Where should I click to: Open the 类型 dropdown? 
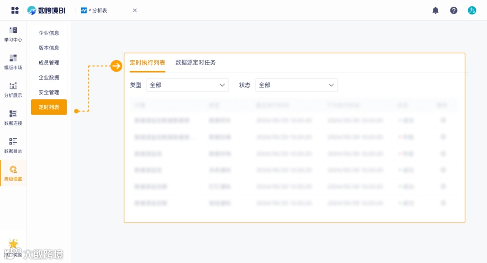click(x=188, y=85)
